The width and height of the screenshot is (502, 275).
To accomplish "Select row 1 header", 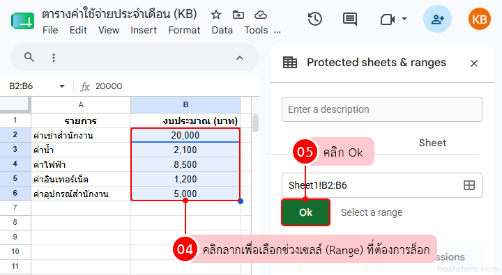I will coord(15,120).
